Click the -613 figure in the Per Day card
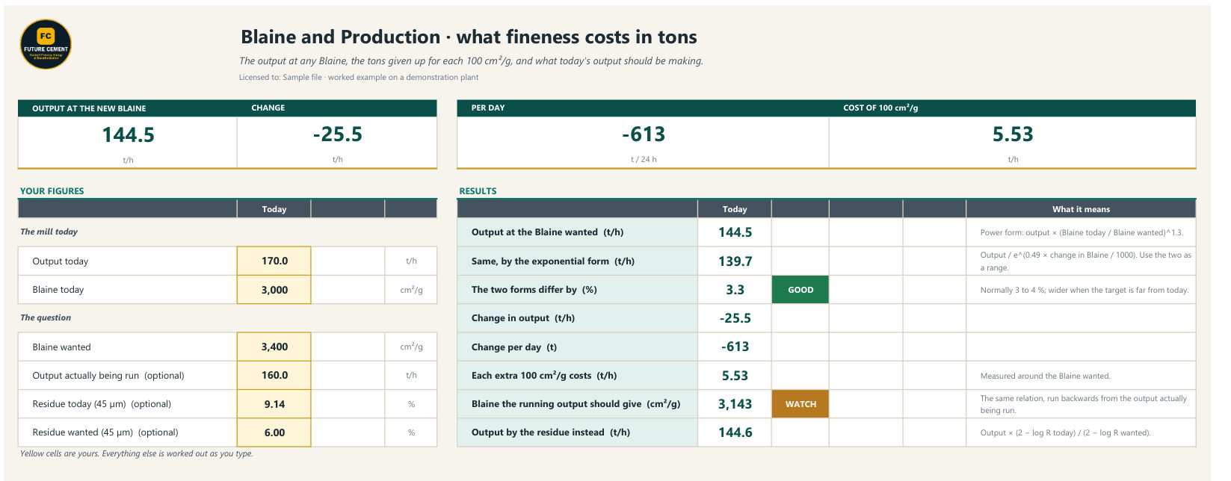Screen dimensions: 1231x481 click(x=644, y=134)
